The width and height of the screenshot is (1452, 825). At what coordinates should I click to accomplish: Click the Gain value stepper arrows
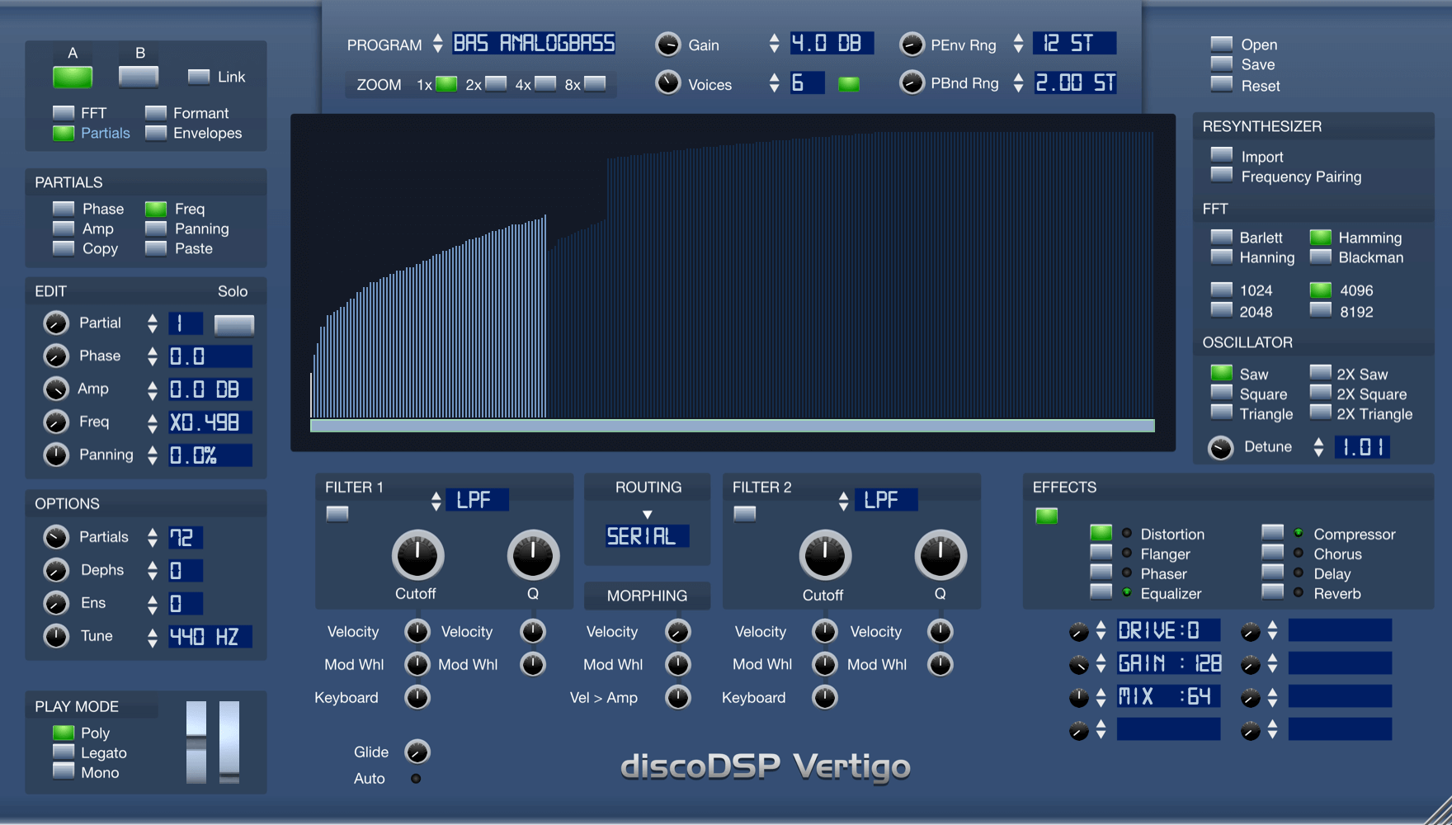pyautogui.click(x=774, y=44)
